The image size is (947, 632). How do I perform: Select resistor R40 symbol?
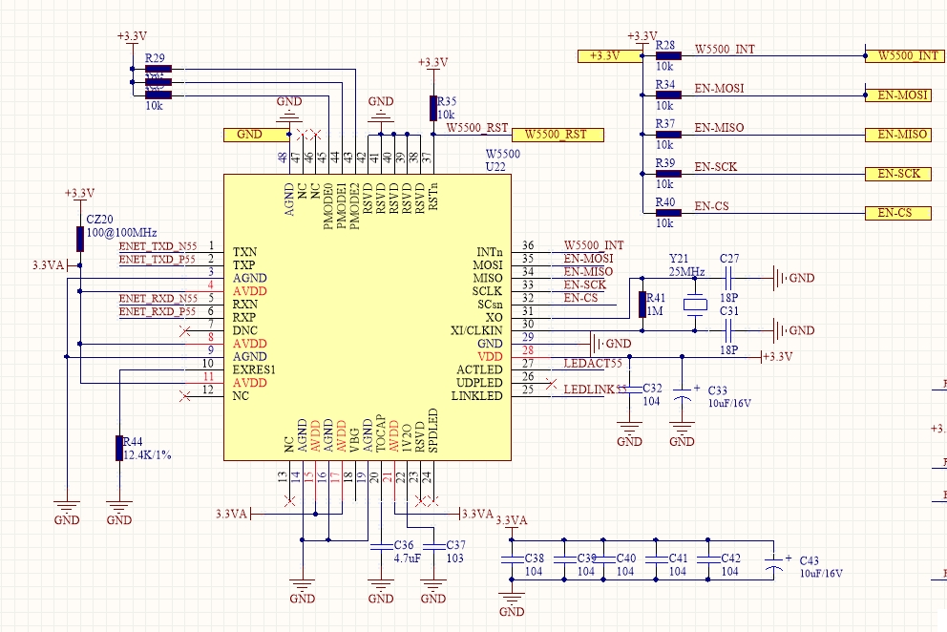click(x=668, y=213)
